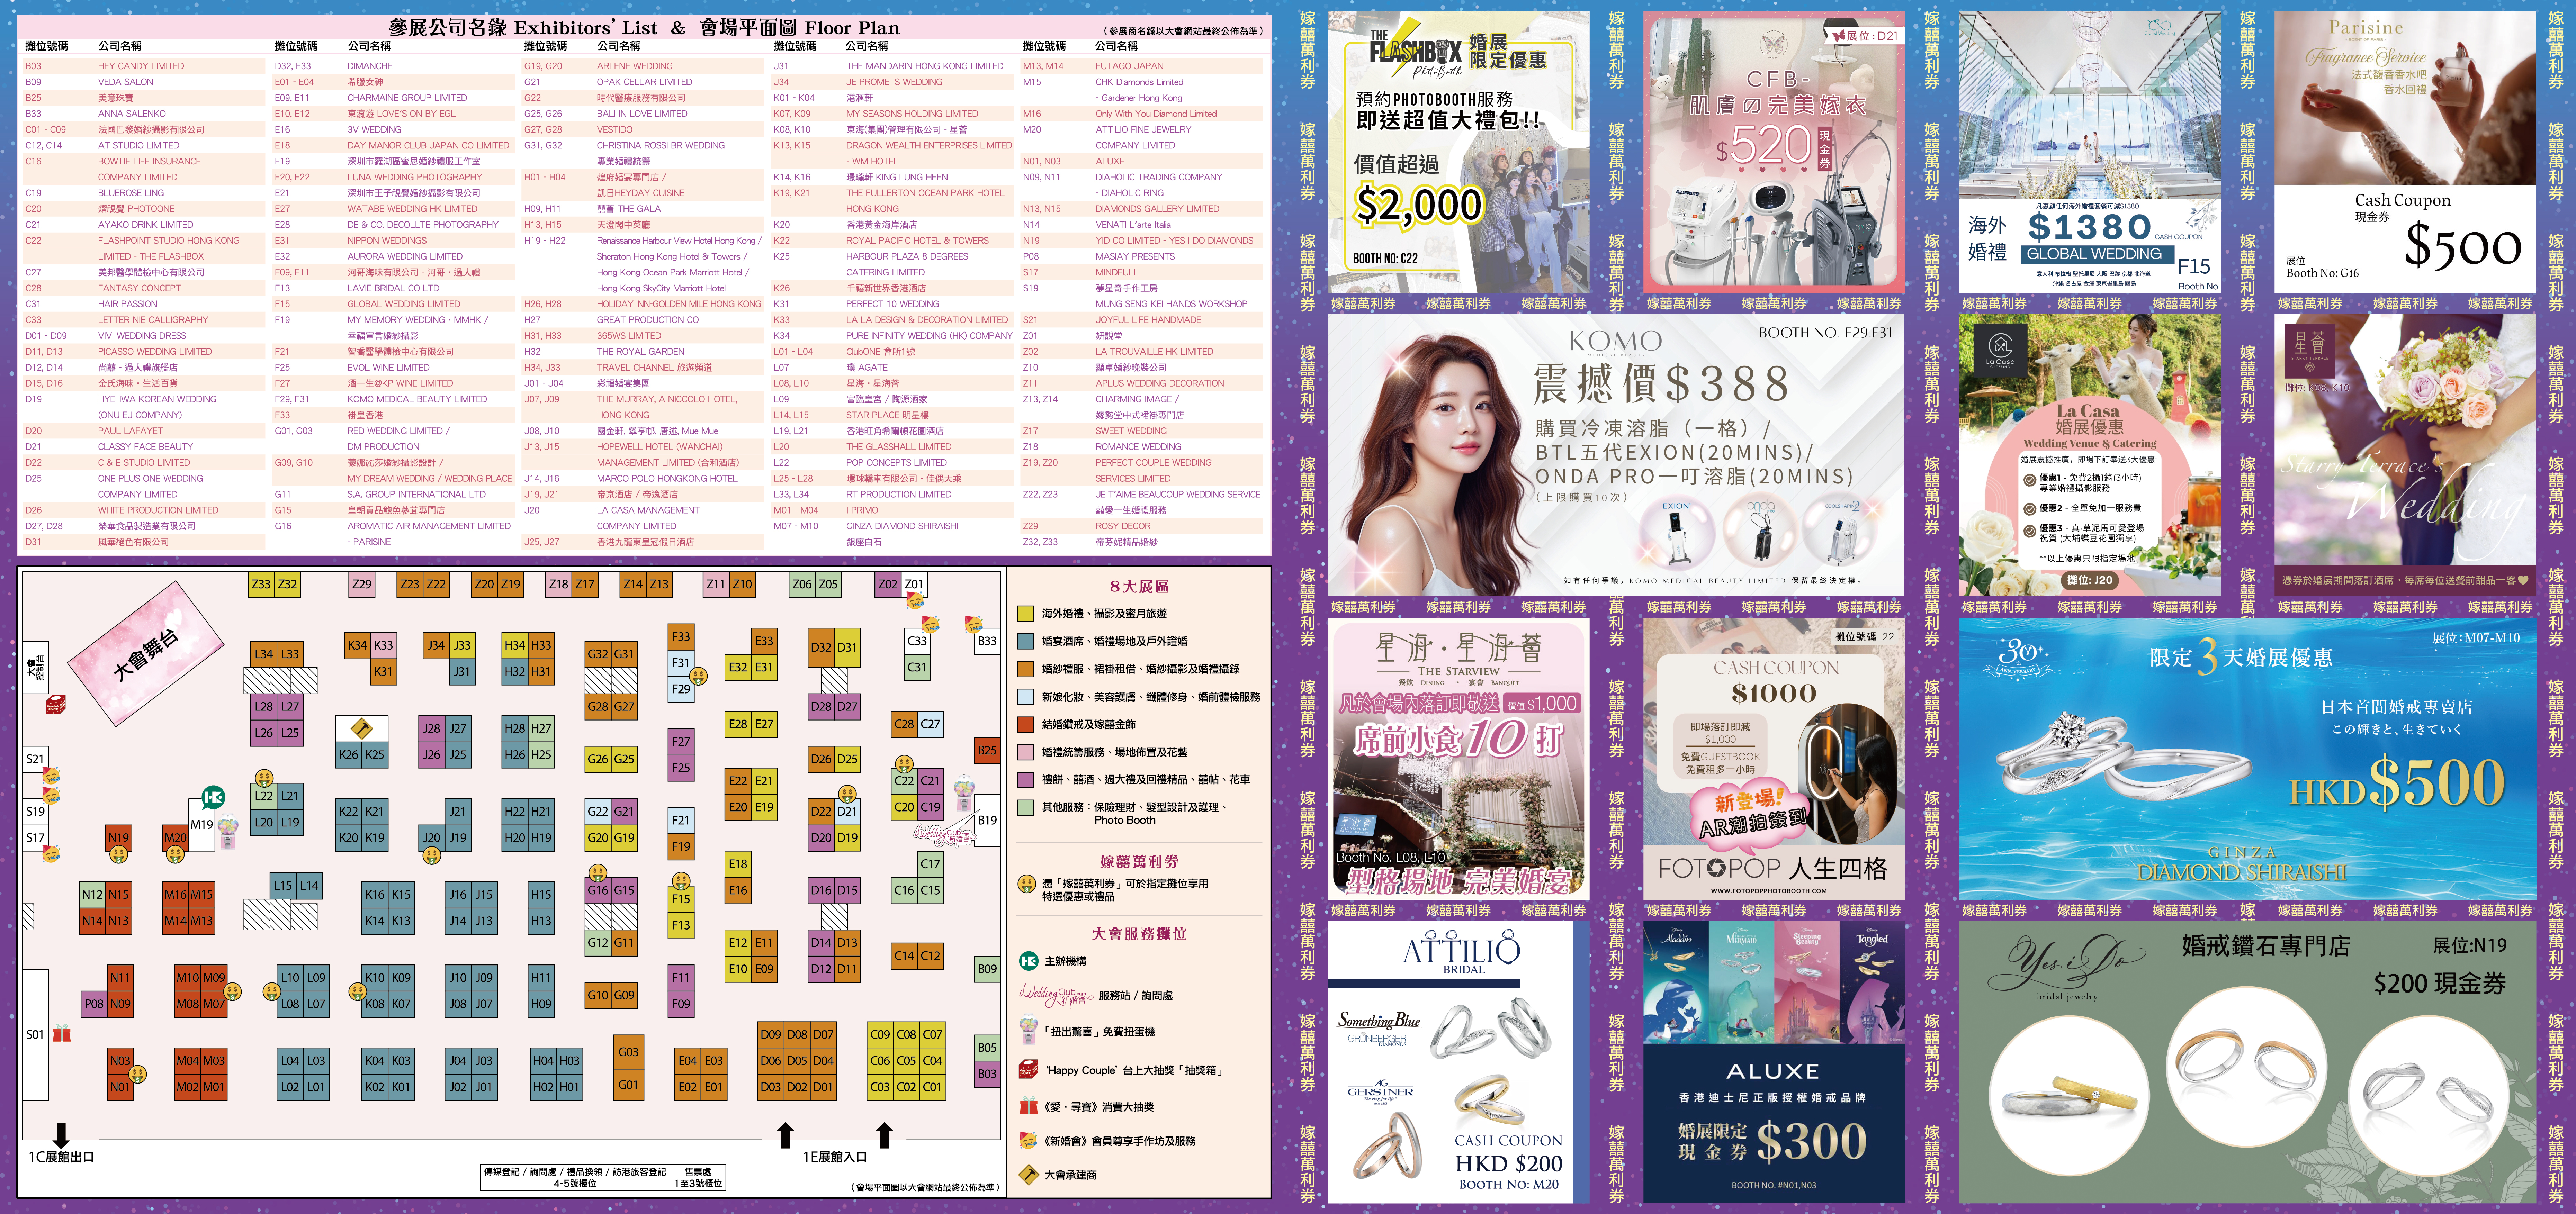
Task: Click the media registration counter box below the map
Action: [603, 1177]
